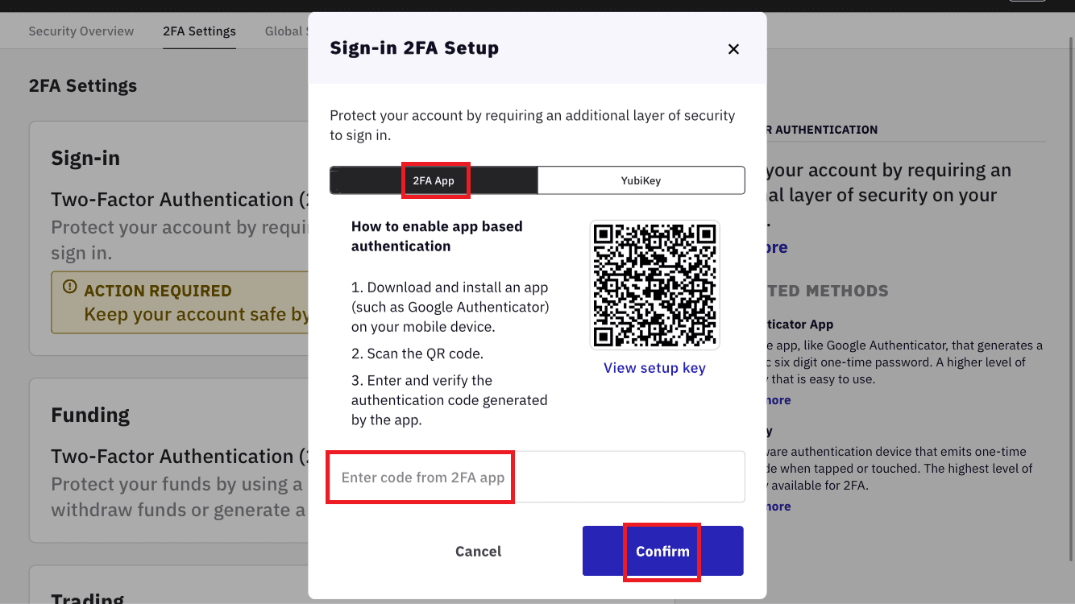Click the Sign-in section heading
Viewport: 1075px width, 604px height.
pyautogui.click(x=85, y=158)
